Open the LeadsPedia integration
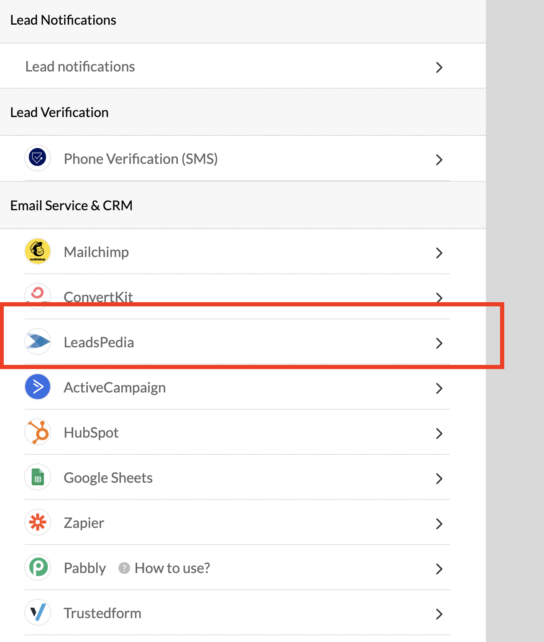 pyautogui.click(x=99, y=342)
